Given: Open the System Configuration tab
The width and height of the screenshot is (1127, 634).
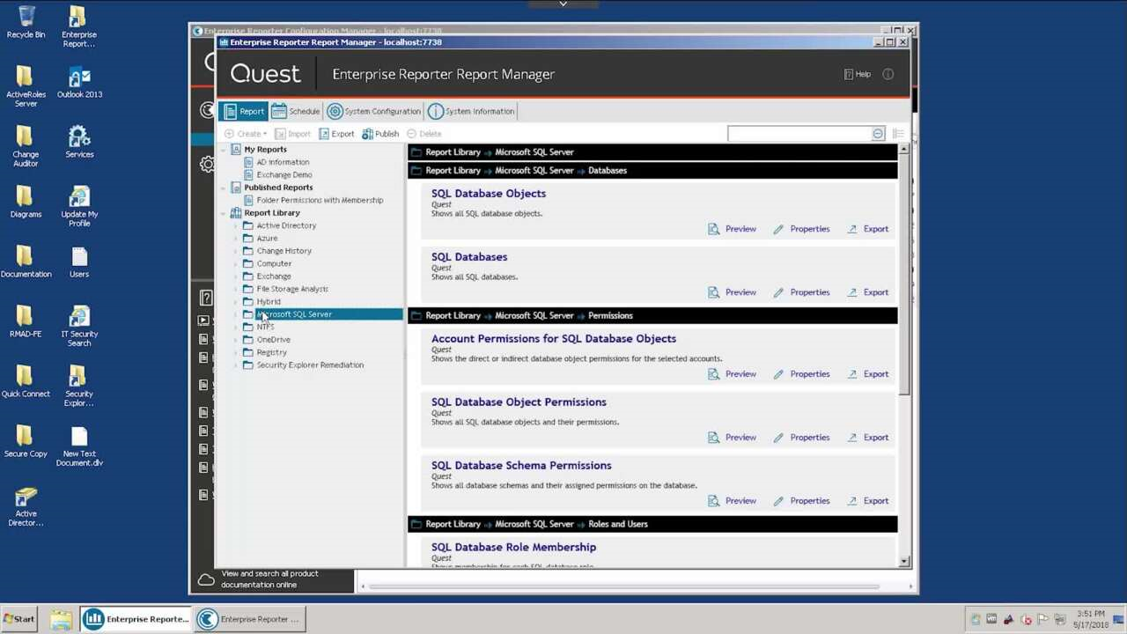Looking at the screenshot, I should [376, 111].
